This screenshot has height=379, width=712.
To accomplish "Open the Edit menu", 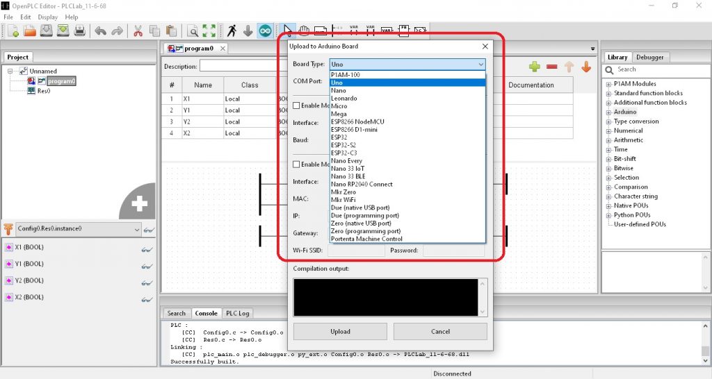I will (x=26, y=17).
